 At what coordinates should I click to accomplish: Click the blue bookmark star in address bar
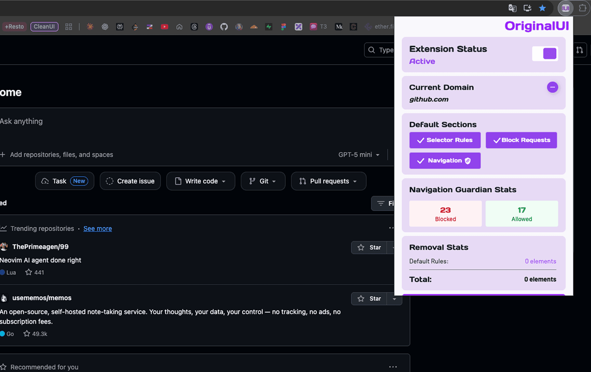click(542, 8)
